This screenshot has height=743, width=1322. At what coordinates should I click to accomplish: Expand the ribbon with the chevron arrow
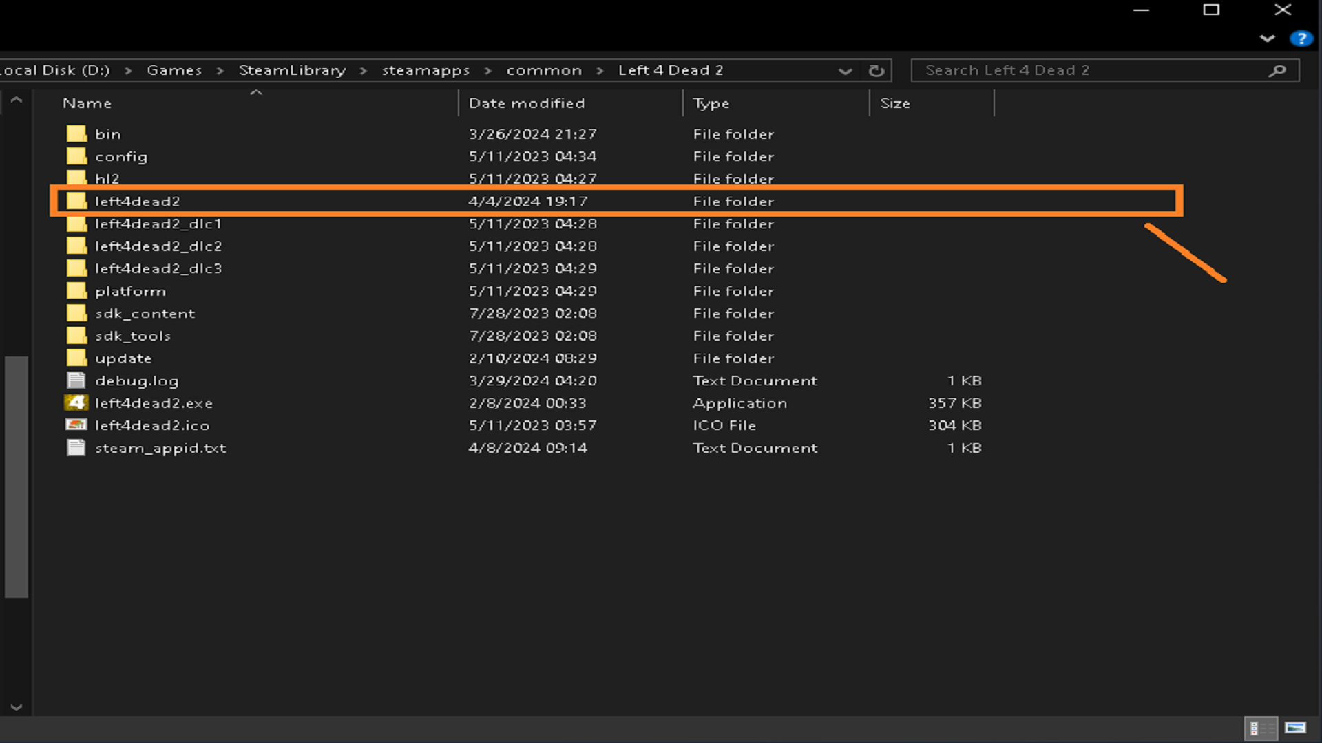pyautogui.click(x=1267, y=39)
